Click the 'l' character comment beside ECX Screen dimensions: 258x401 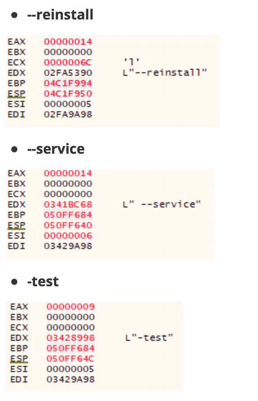pyautogui.click(x=132, y=61)
